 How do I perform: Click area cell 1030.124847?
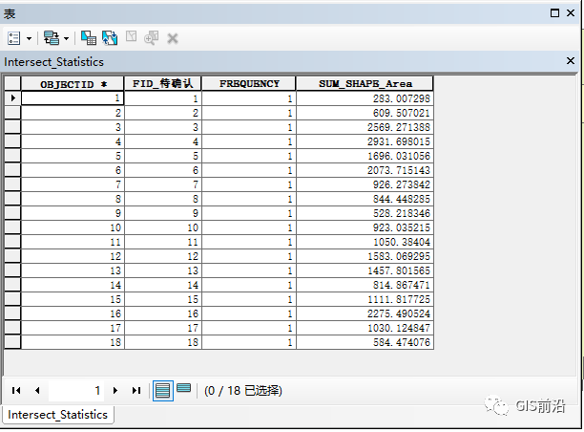[x=365, y=328]
